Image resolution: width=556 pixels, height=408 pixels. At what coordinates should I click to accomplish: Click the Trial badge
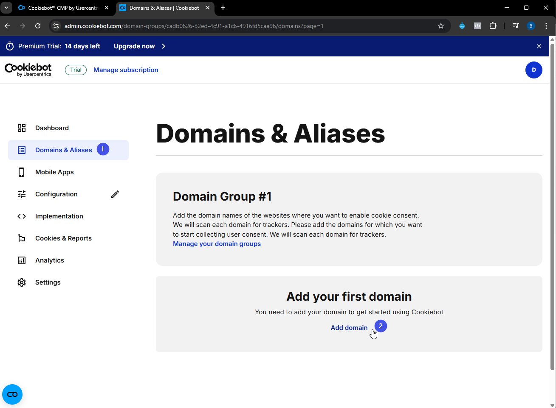76,70
